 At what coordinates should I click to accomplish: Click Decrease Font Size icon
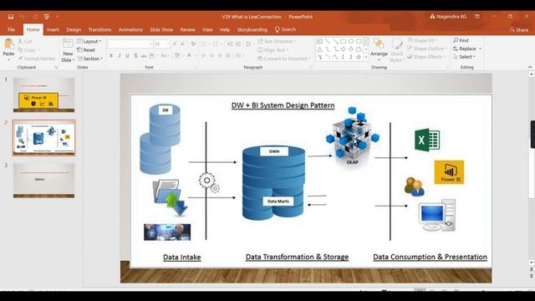point(183,44)
